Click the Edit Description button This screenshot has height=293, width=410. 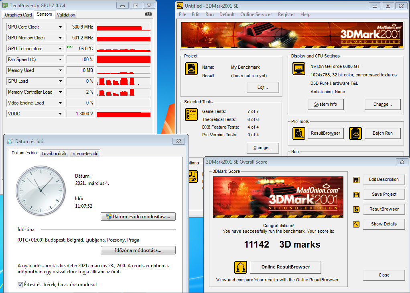[x=384, y=180]
